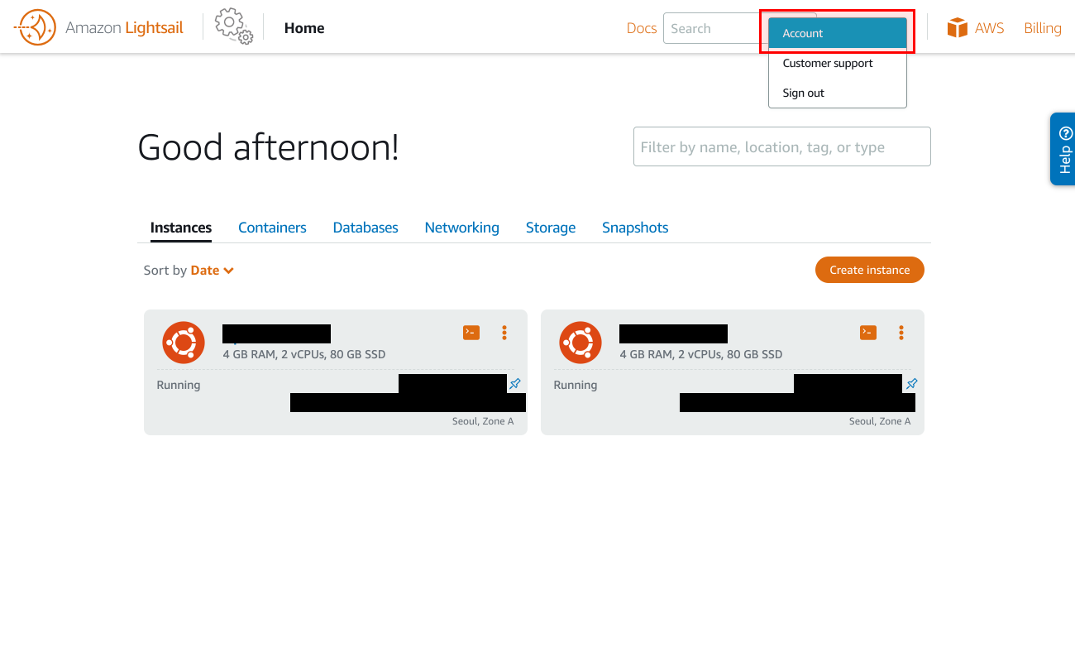Click left card's 4 GB RAM specs
1075x662 pixels.
pyautogui.click(x=304, y=354)
